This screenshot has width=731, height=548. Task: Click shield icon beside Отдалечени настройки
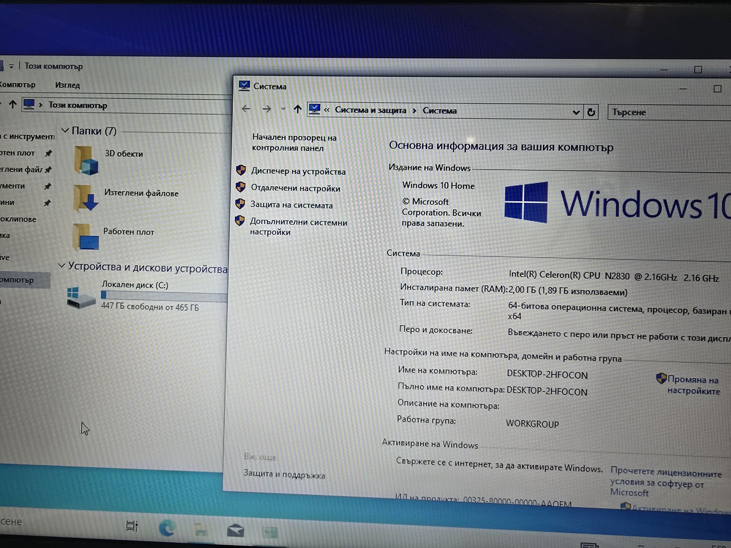coord(240,187)
